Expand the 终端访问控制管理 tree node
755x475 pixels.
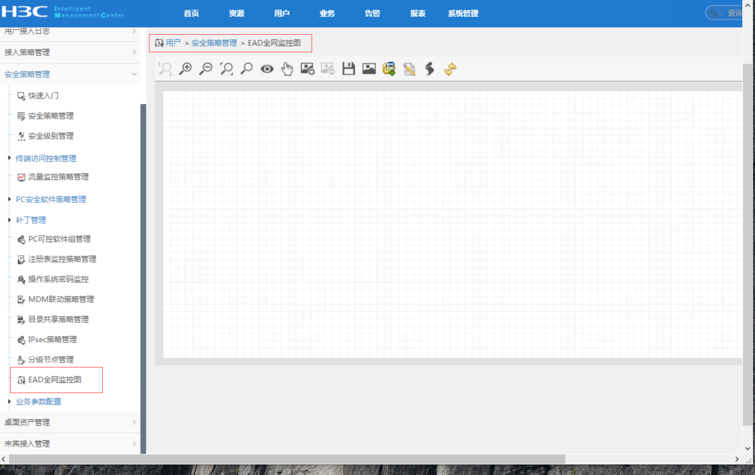point(10,158)
